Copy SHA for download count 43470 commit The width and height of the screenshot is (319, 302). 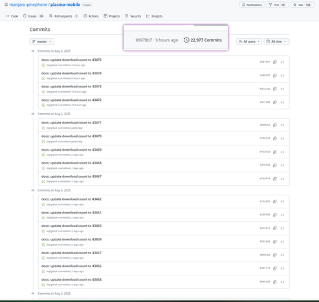275,138
